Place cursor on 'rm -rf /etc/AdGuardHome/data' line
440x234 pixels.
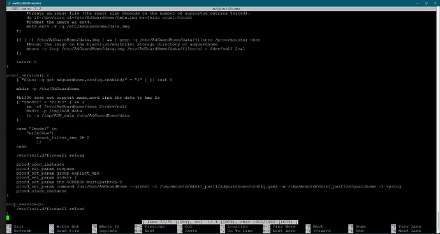(77, 106)
